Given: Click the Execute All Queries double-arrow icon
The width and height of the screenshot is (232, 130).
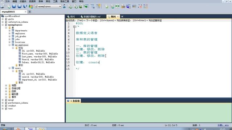Looking at the screenshot, I should point(20,6).
